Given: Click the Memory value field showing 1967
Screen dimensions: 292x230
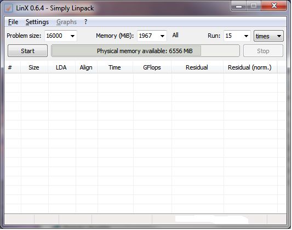Looking at the screenshot, I should coord(148,36).
